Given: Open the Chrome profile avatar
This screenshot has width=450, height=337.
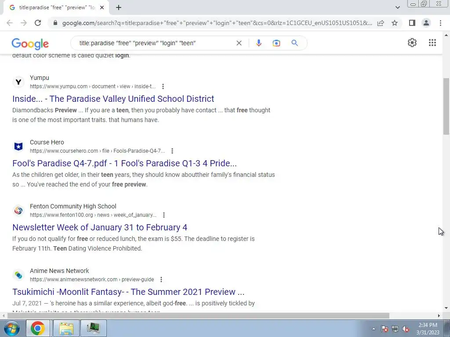Looking at the screenshot, I should [x=426, y=23].
